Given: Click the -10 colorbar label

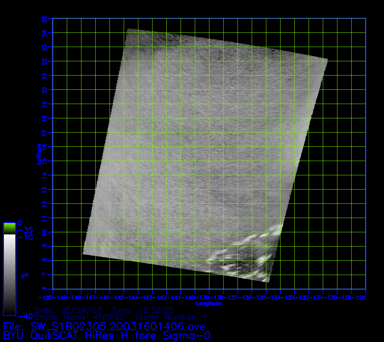Looking at the screenshot, I should point(25,237).
